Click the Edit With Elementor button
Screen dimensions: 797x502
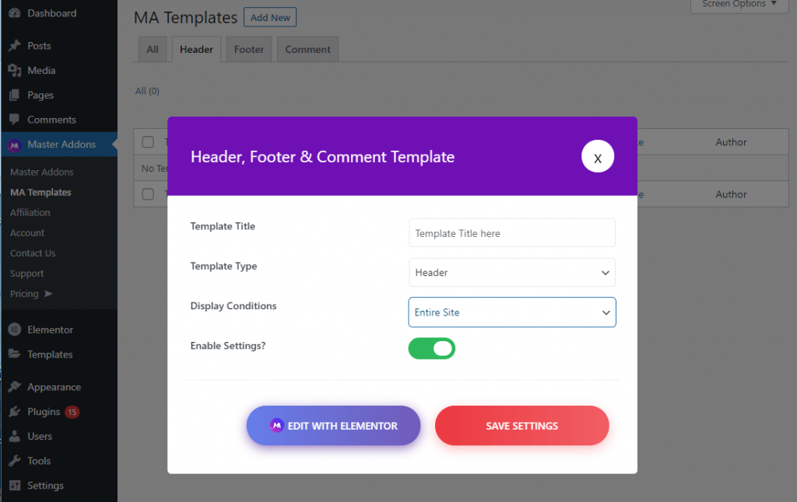coord(333,425)
